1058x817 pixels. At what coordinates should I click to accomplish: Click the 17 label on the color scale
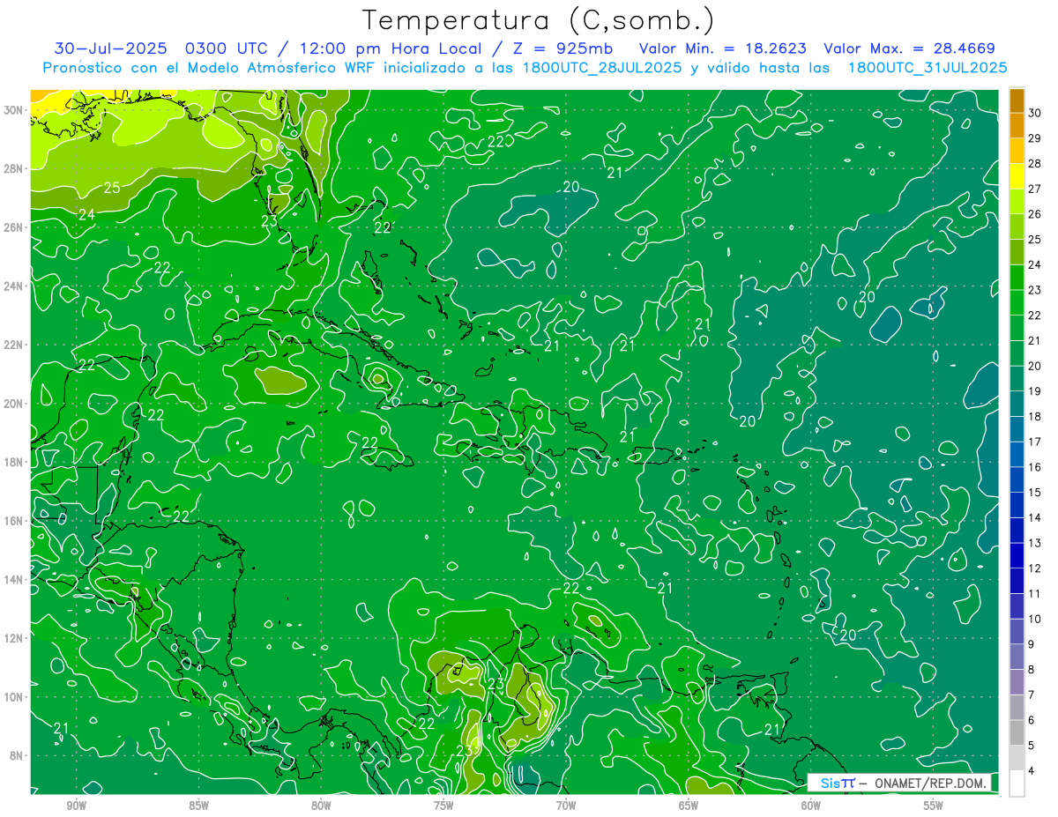point(1035,442)
